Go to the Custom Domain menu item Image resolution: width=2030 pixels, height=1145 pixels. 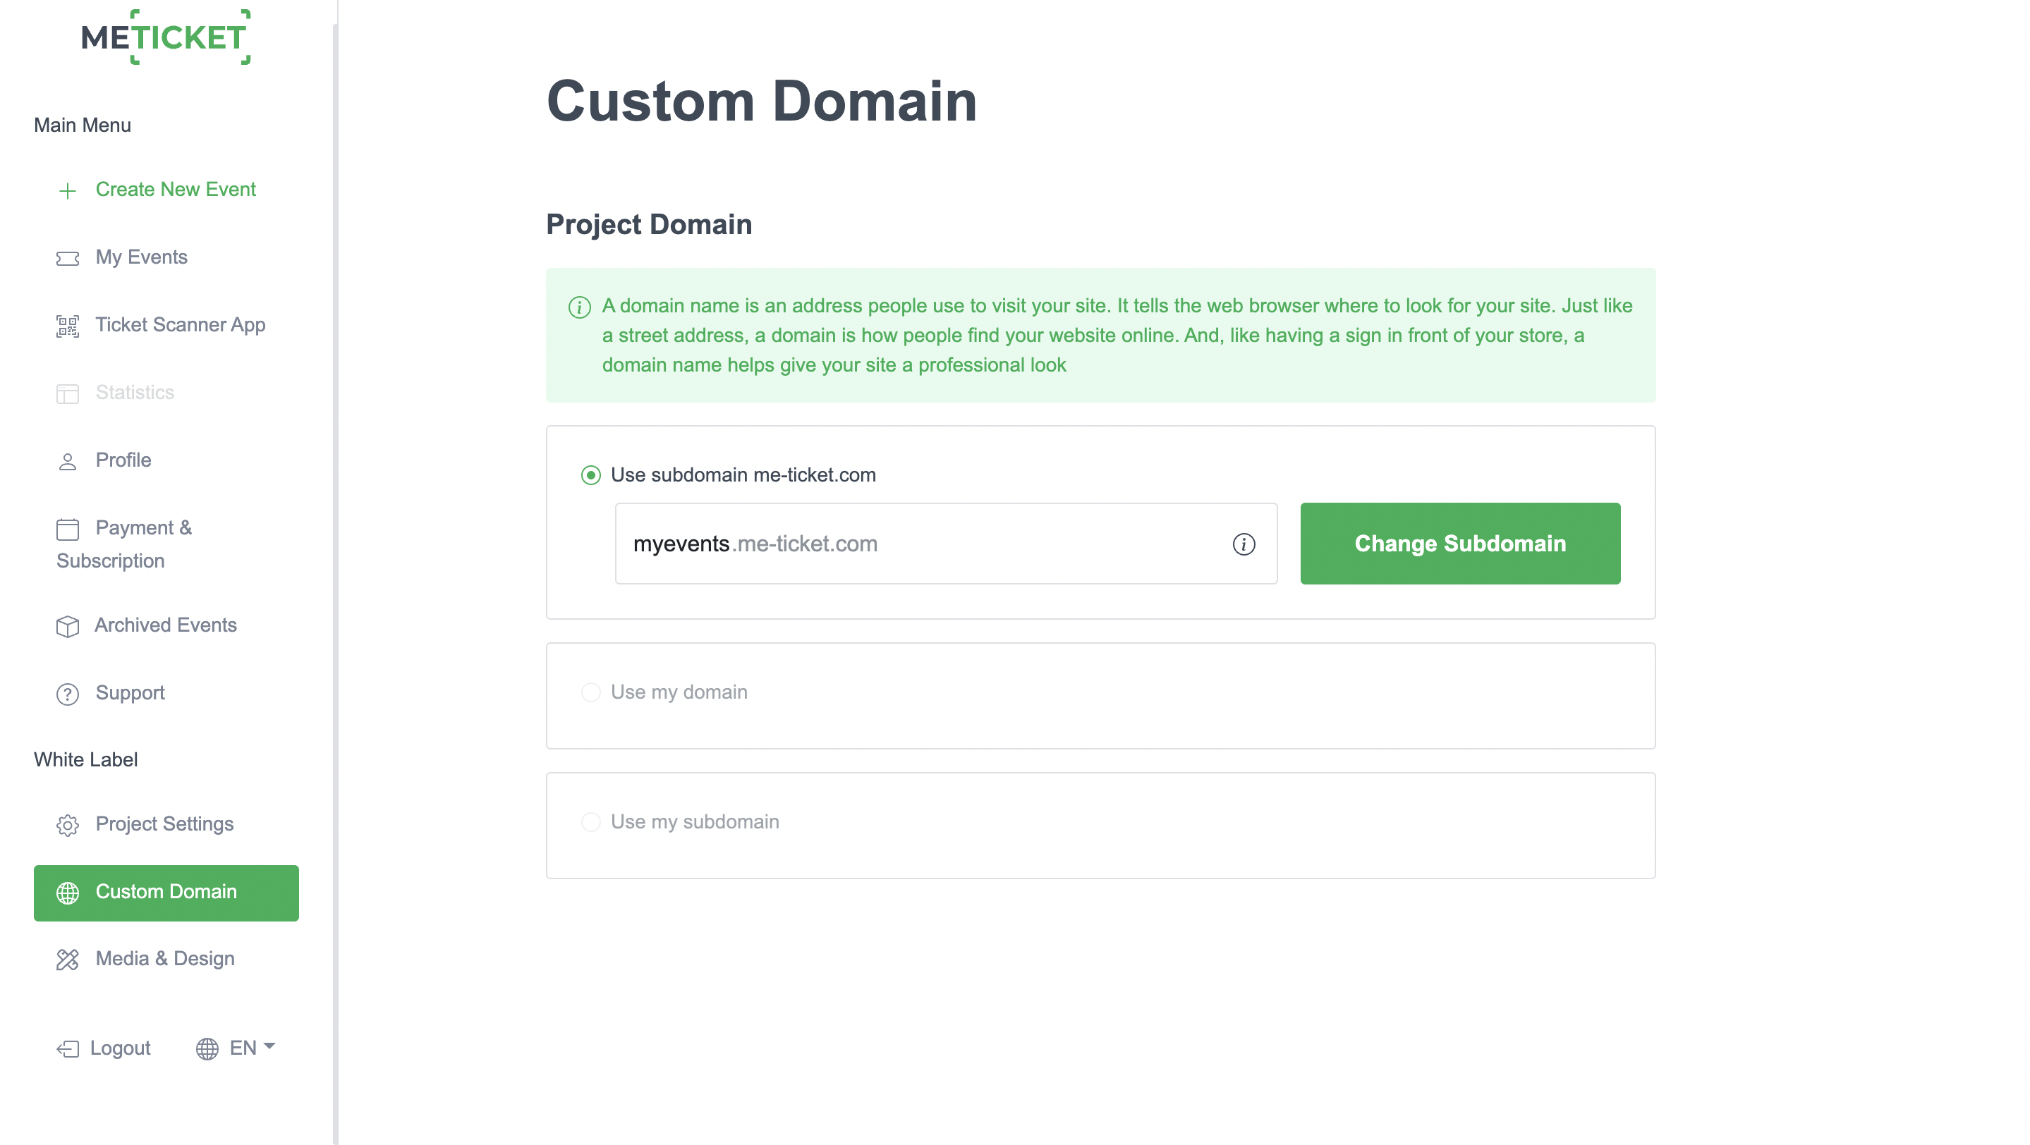(166, 892)
